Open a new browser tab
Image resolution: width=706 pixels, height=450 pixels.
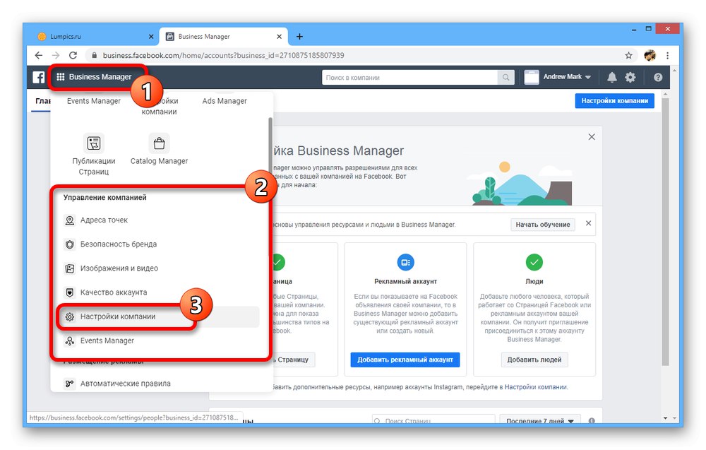click(x=299, y=37)
